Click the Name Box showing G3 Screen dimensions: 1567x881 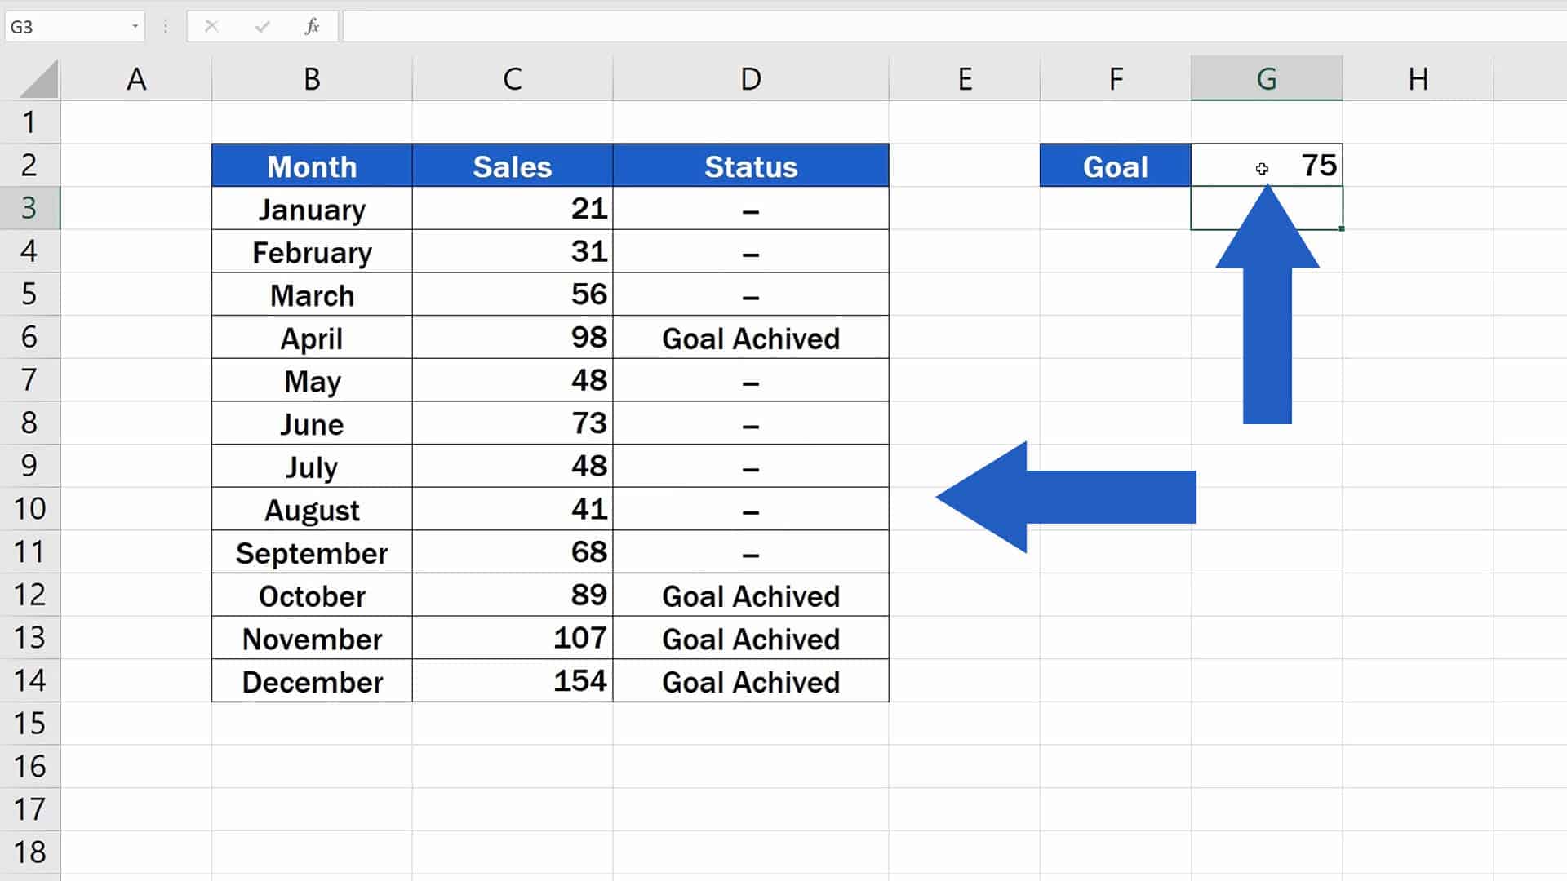pyautogui.click(x=65, y=27)
